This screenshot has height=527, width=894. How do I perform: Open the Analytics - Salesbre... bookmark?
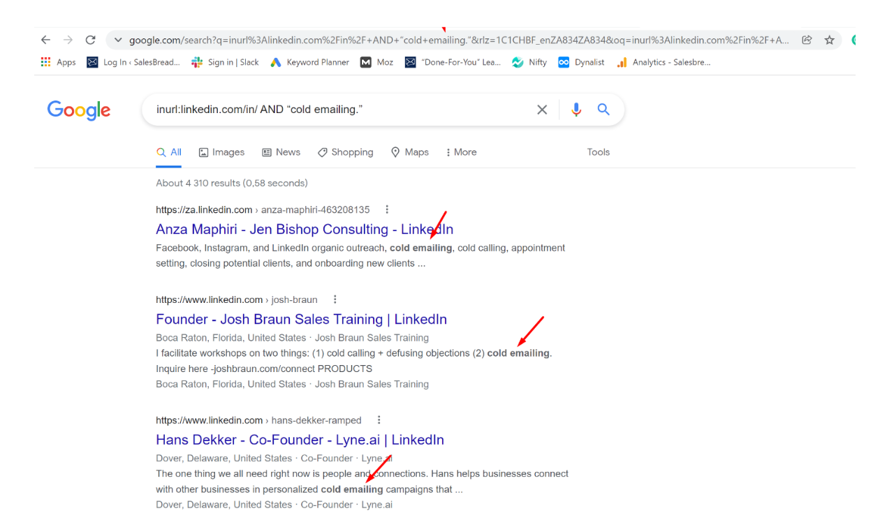[663, 62]
